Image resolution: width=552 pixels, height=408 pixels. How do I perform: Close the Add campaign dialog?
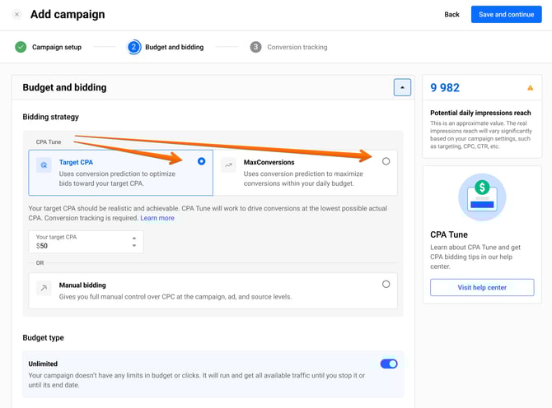coord(16,15)
